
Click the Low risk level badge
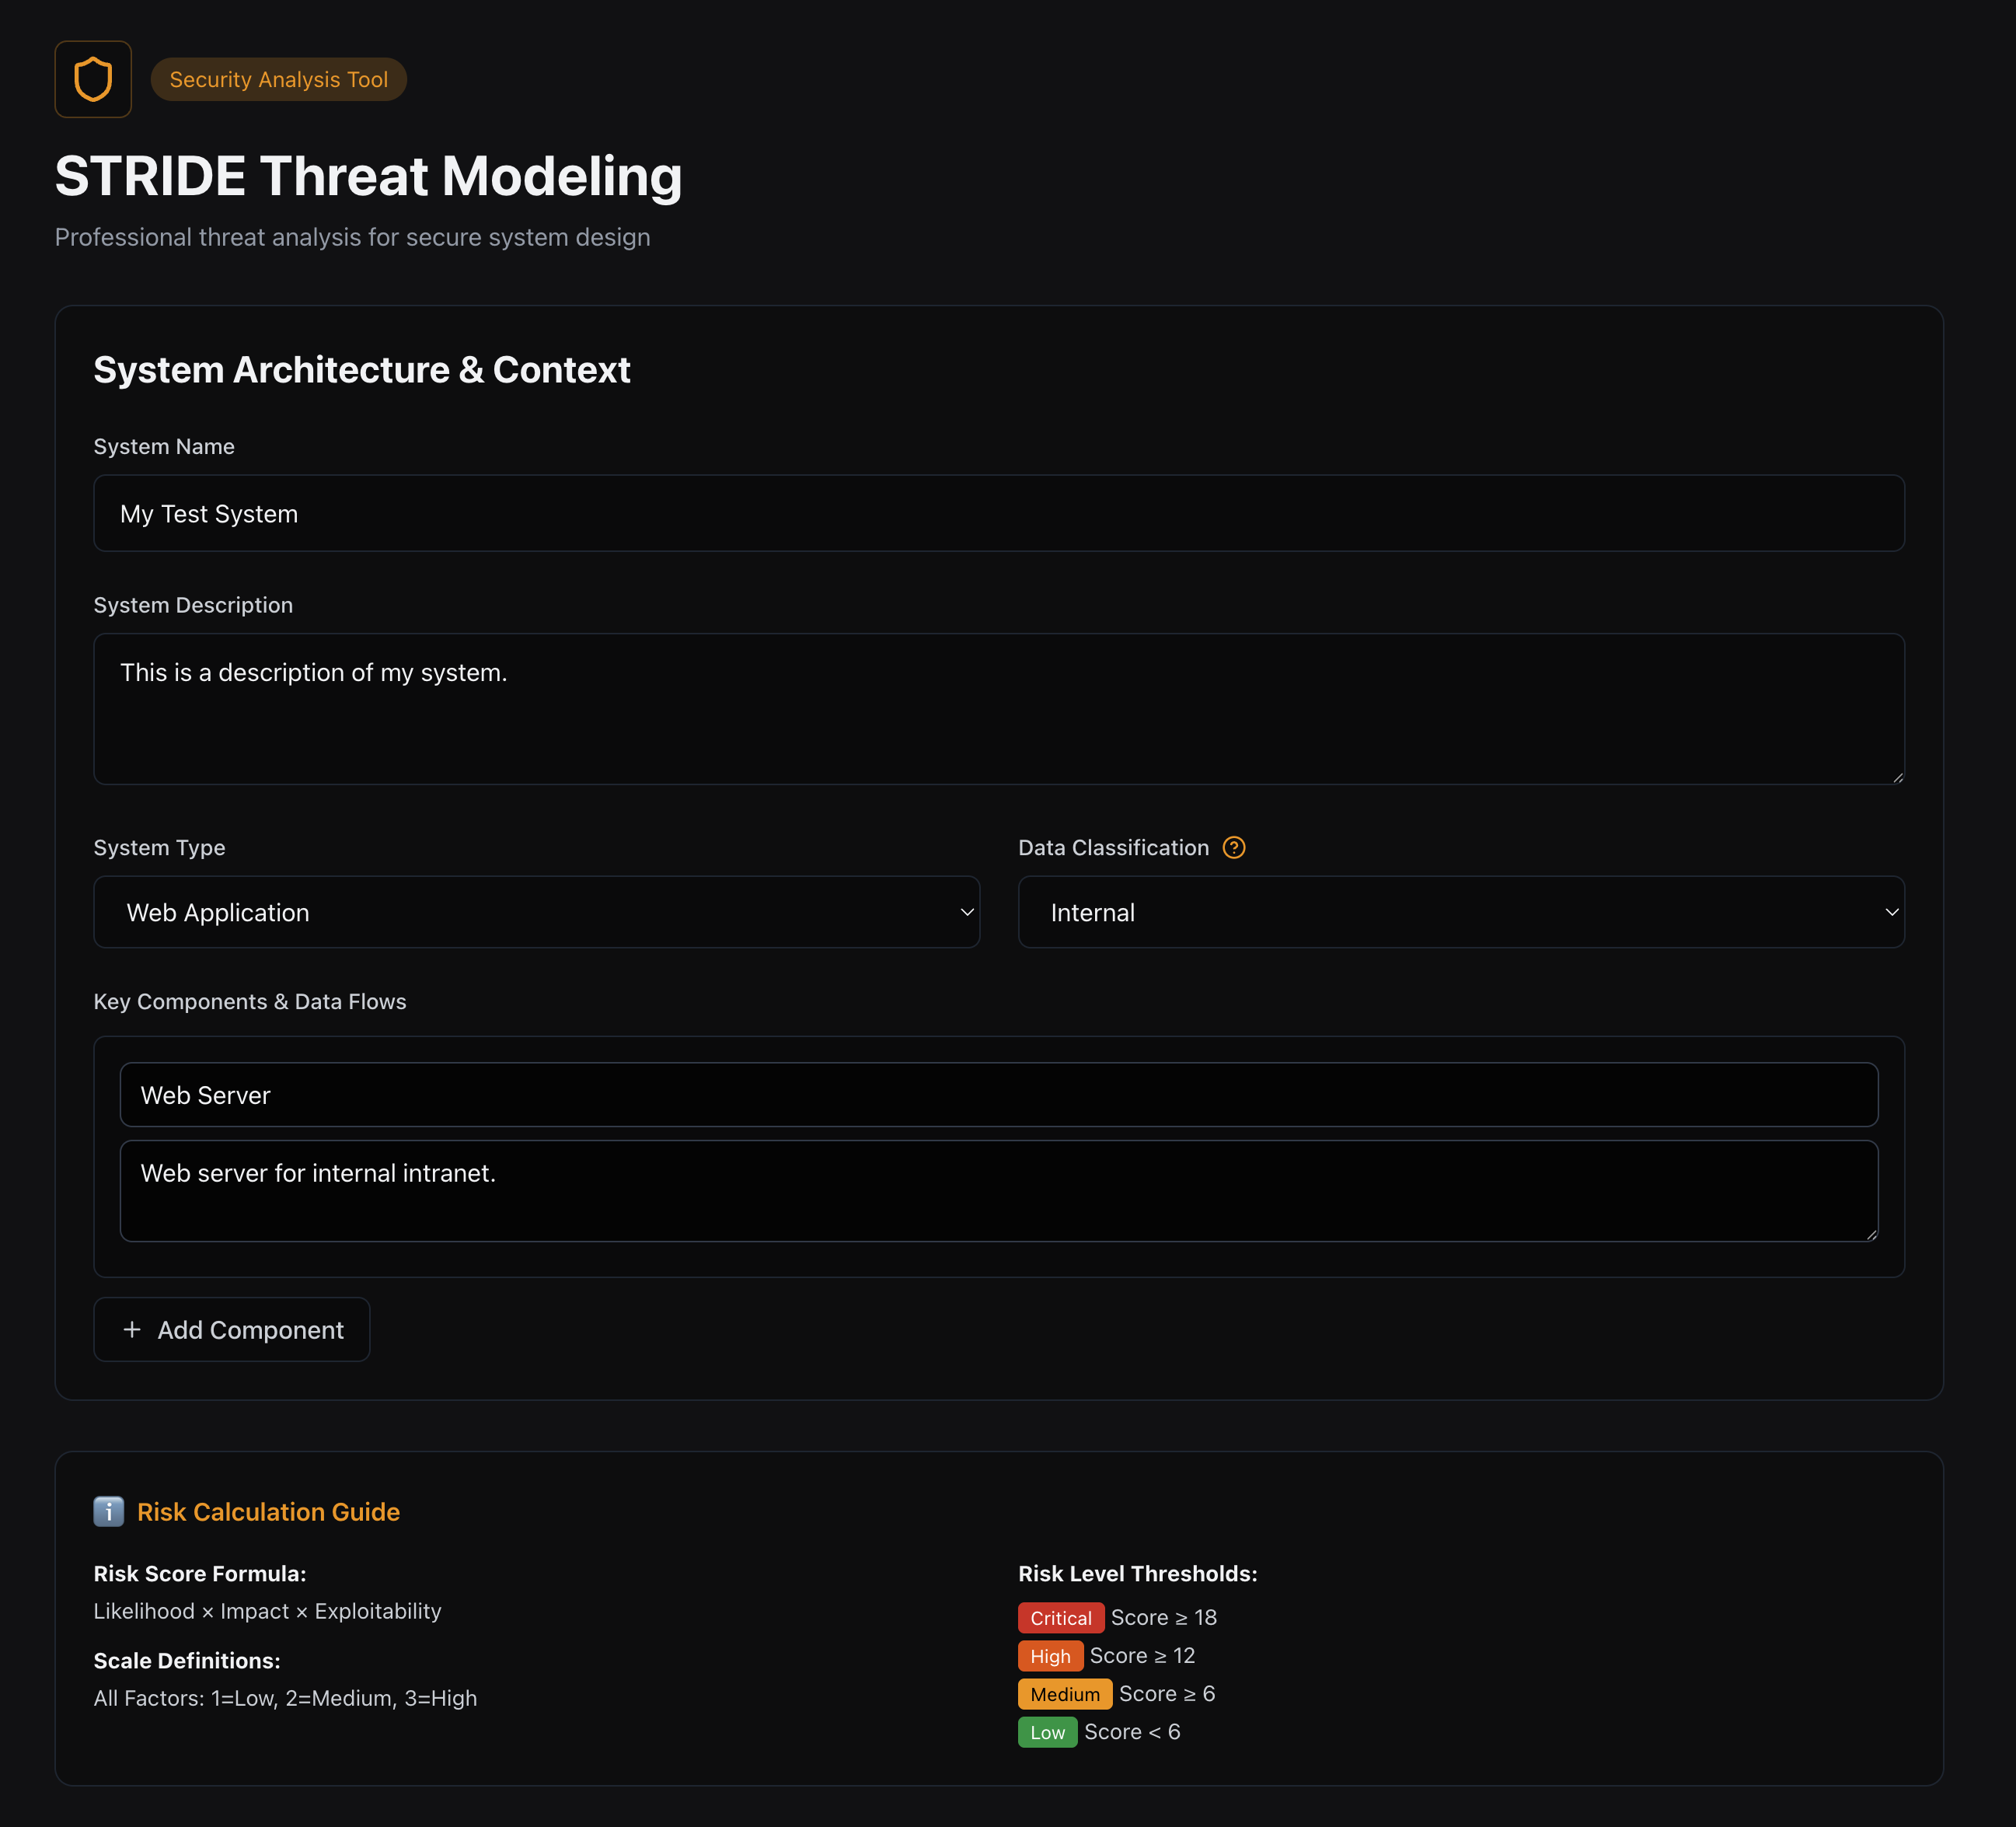pyautogui.click(x=1047, y=1732)
